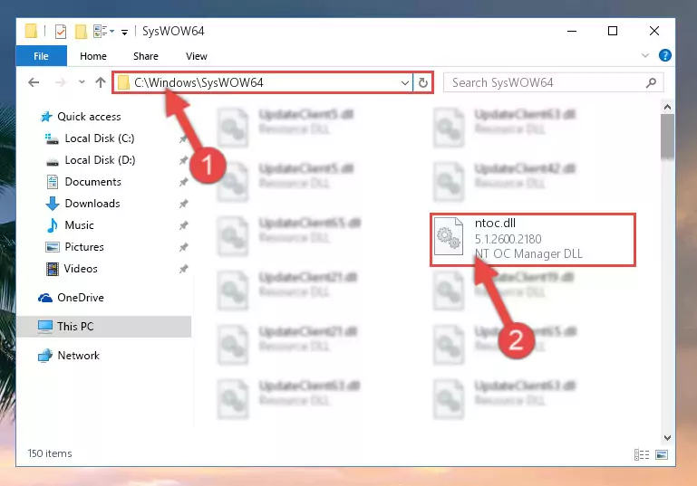Switch to Large icons view icon
Screen dimensions: 697x486
coord(662,454)
